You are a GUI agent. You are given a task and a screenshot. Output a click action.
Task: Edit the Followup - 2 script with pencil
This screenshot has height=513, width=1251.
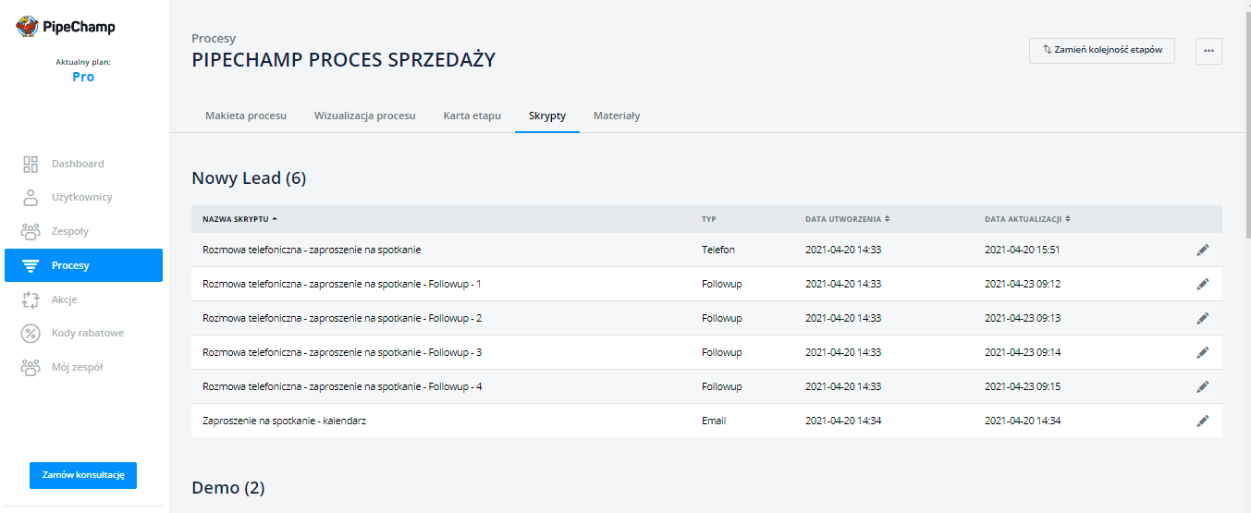point(1202,318)
